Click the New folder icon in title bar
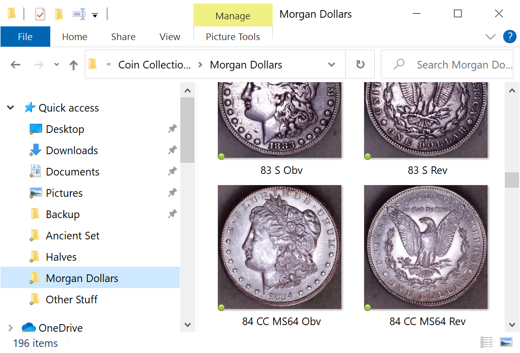This screenshot has width=520, height=353. pyautogui.click(x=59, y=14)
